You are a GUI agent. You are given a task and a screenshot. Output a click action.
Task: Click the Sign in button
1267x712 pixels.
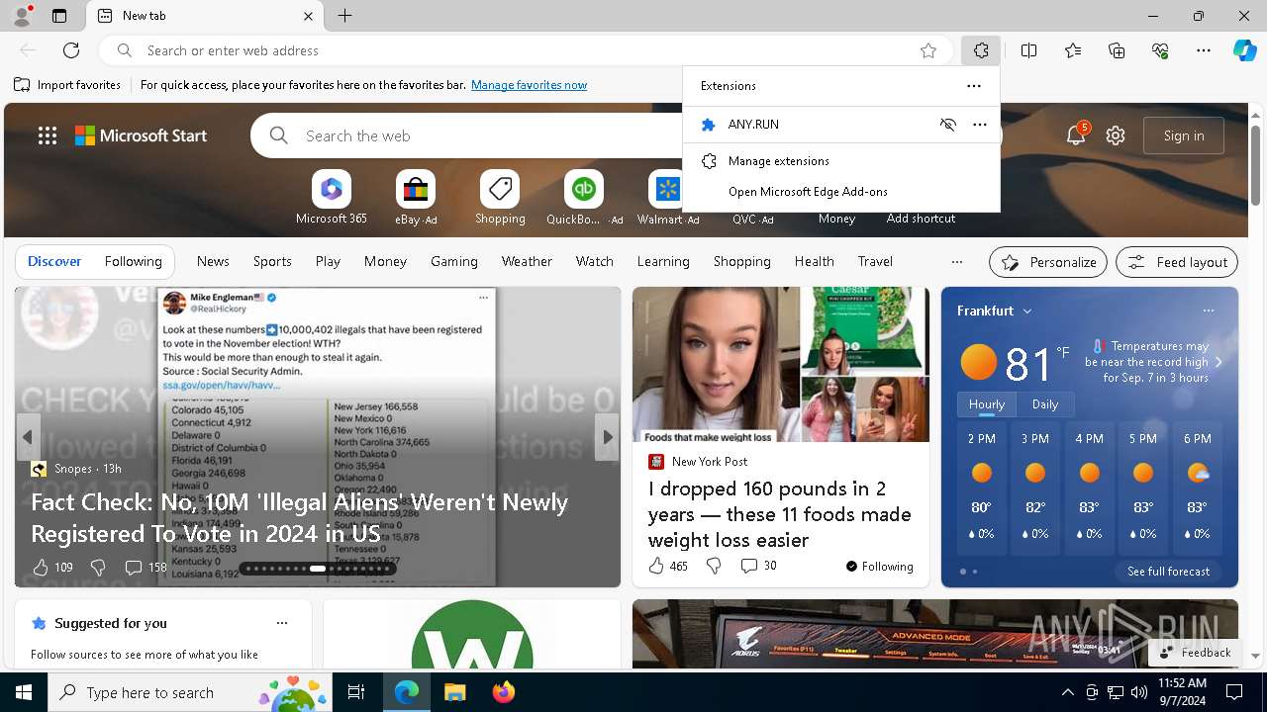pos(1184,135)
